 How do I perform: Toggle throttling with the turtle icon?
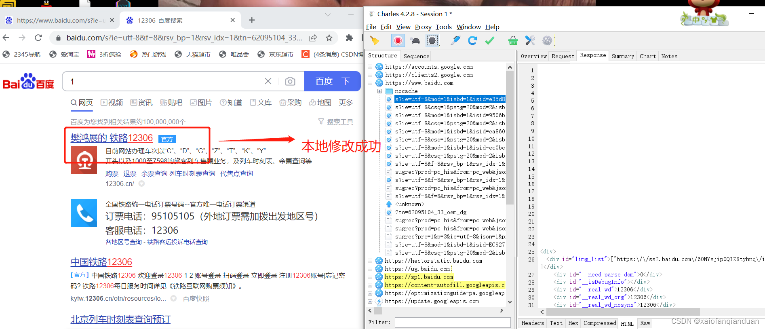[415, 40]
